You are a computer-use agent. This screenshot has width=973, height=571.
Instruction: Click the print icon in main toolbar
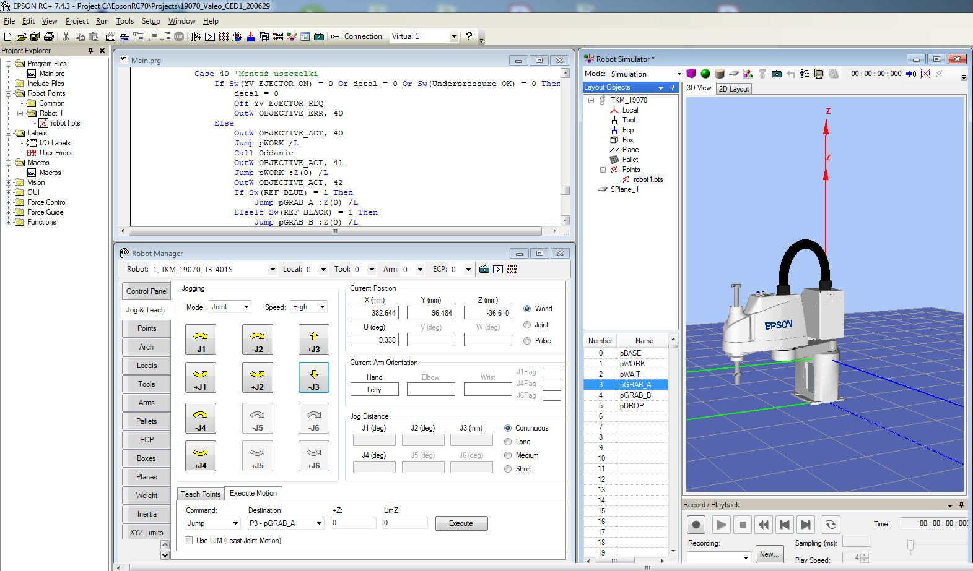click(48, 36)
